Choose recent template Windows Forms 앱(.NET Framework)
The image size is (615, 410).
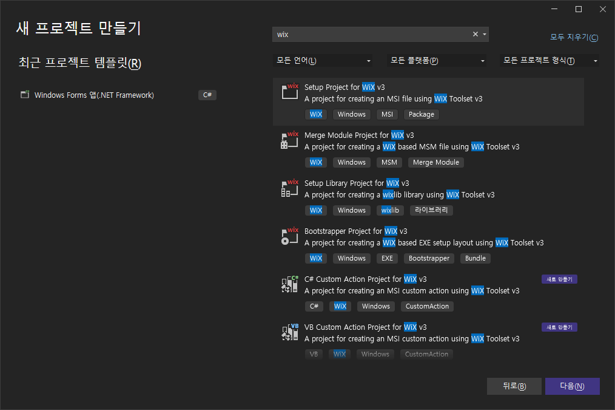tap(118, 95)
